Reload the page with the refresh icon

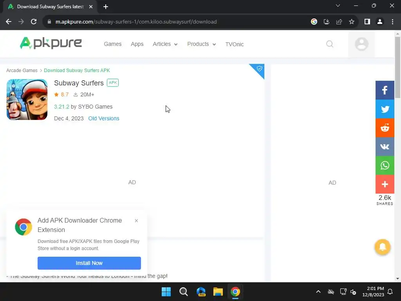pyautogui.click(x=34, y=22)
